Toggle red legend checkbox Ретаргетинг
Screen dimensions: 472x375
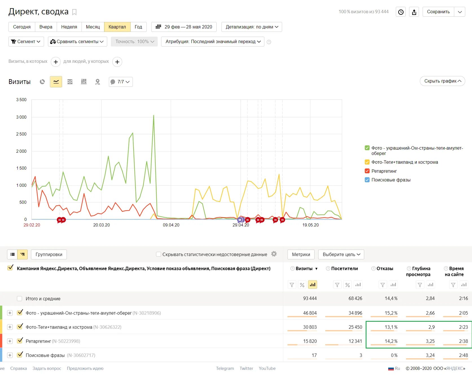367,171
